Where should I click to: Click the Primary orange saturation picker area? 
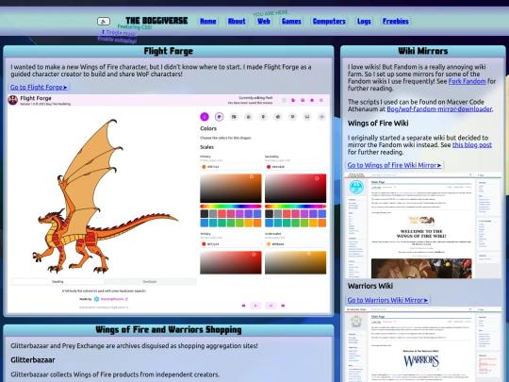coord(231,188)
